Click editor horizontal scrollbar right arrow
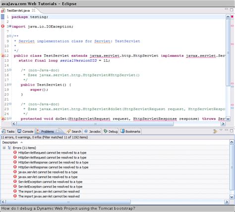 coord(223,124)
